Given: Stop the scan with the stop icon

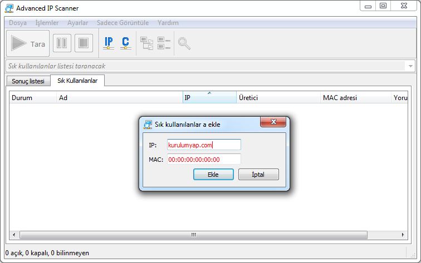Looking at the screenshot, I should (84, 43).
